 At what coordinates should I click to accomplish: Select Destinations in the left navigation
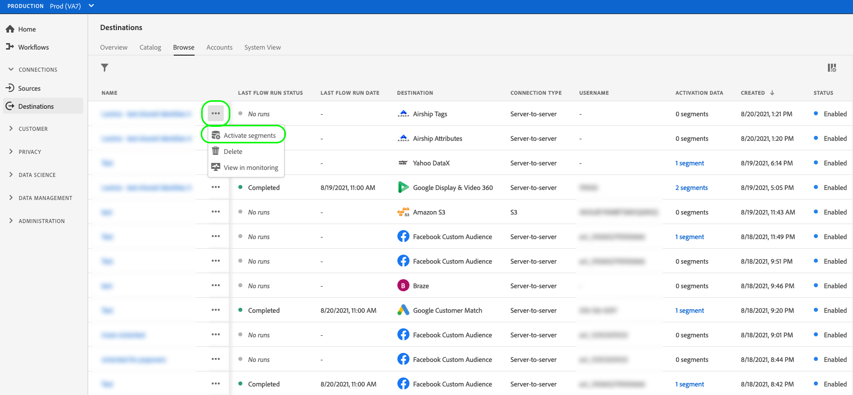pos(43,106)
